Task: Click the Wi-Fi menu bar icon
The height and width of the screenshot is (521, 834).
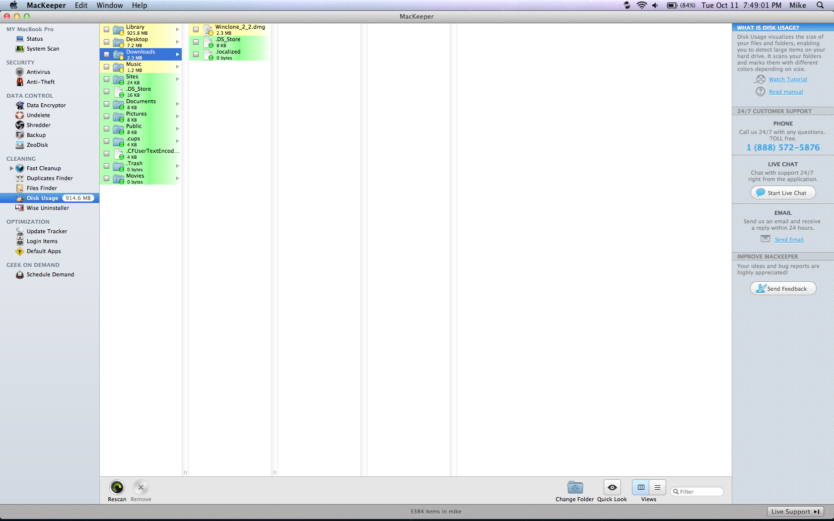Action: click(642, 5)
